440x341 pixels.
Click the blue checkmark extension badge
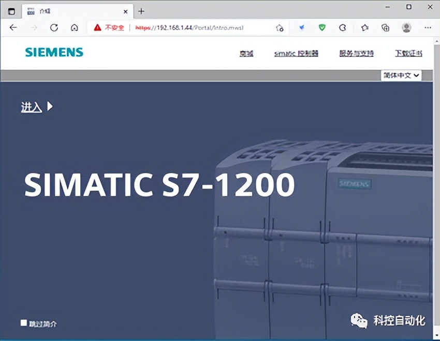point(301,27)
